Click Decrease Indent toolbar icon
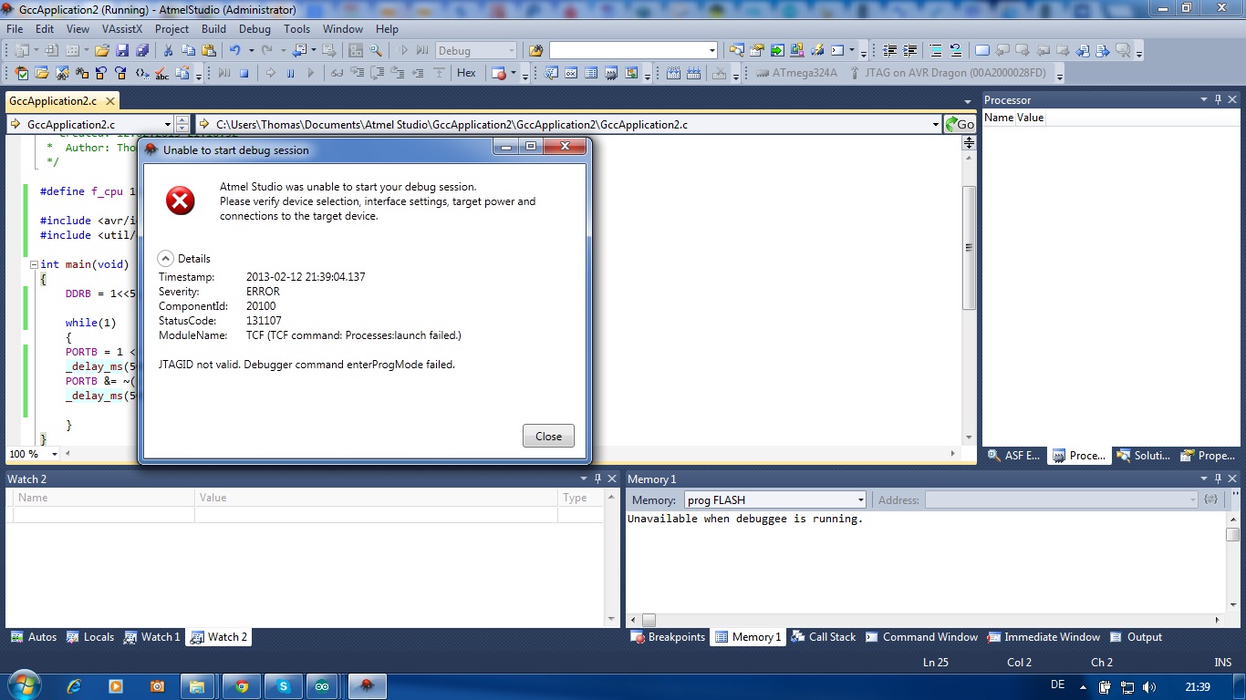Viewport: 1246px width, 700px height. point(890,50)
